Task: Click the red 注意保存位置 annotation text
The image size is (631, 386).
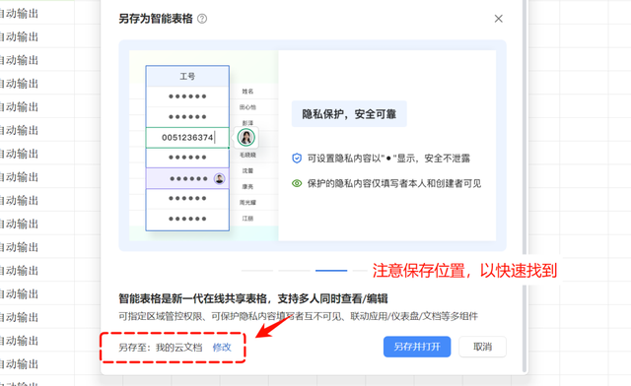Action: pos(464,271)
